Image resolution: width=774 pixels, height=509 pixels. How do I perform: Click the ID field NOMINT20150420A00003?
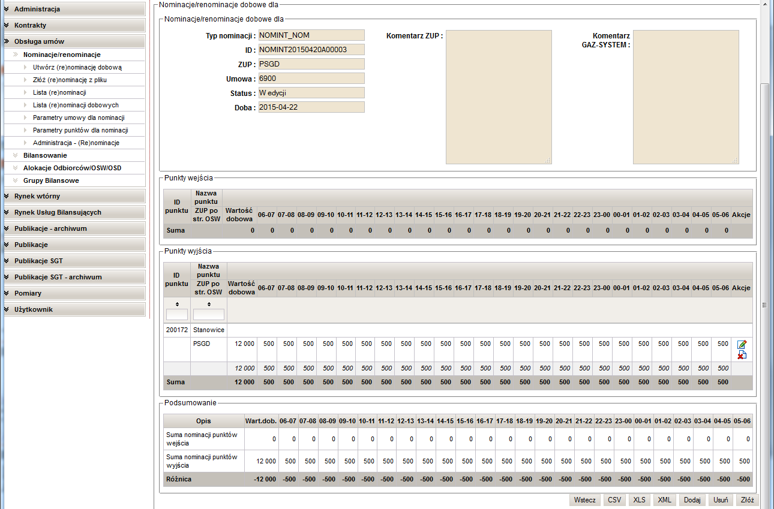(311, 50)
